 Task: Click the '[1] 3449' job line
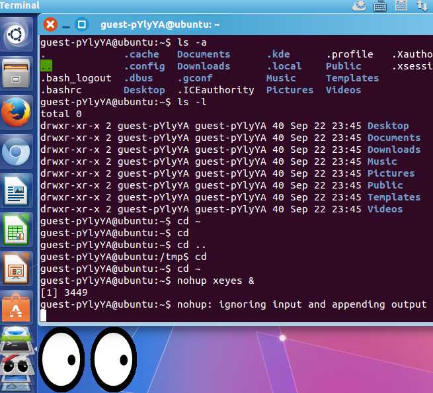point(64,292)
